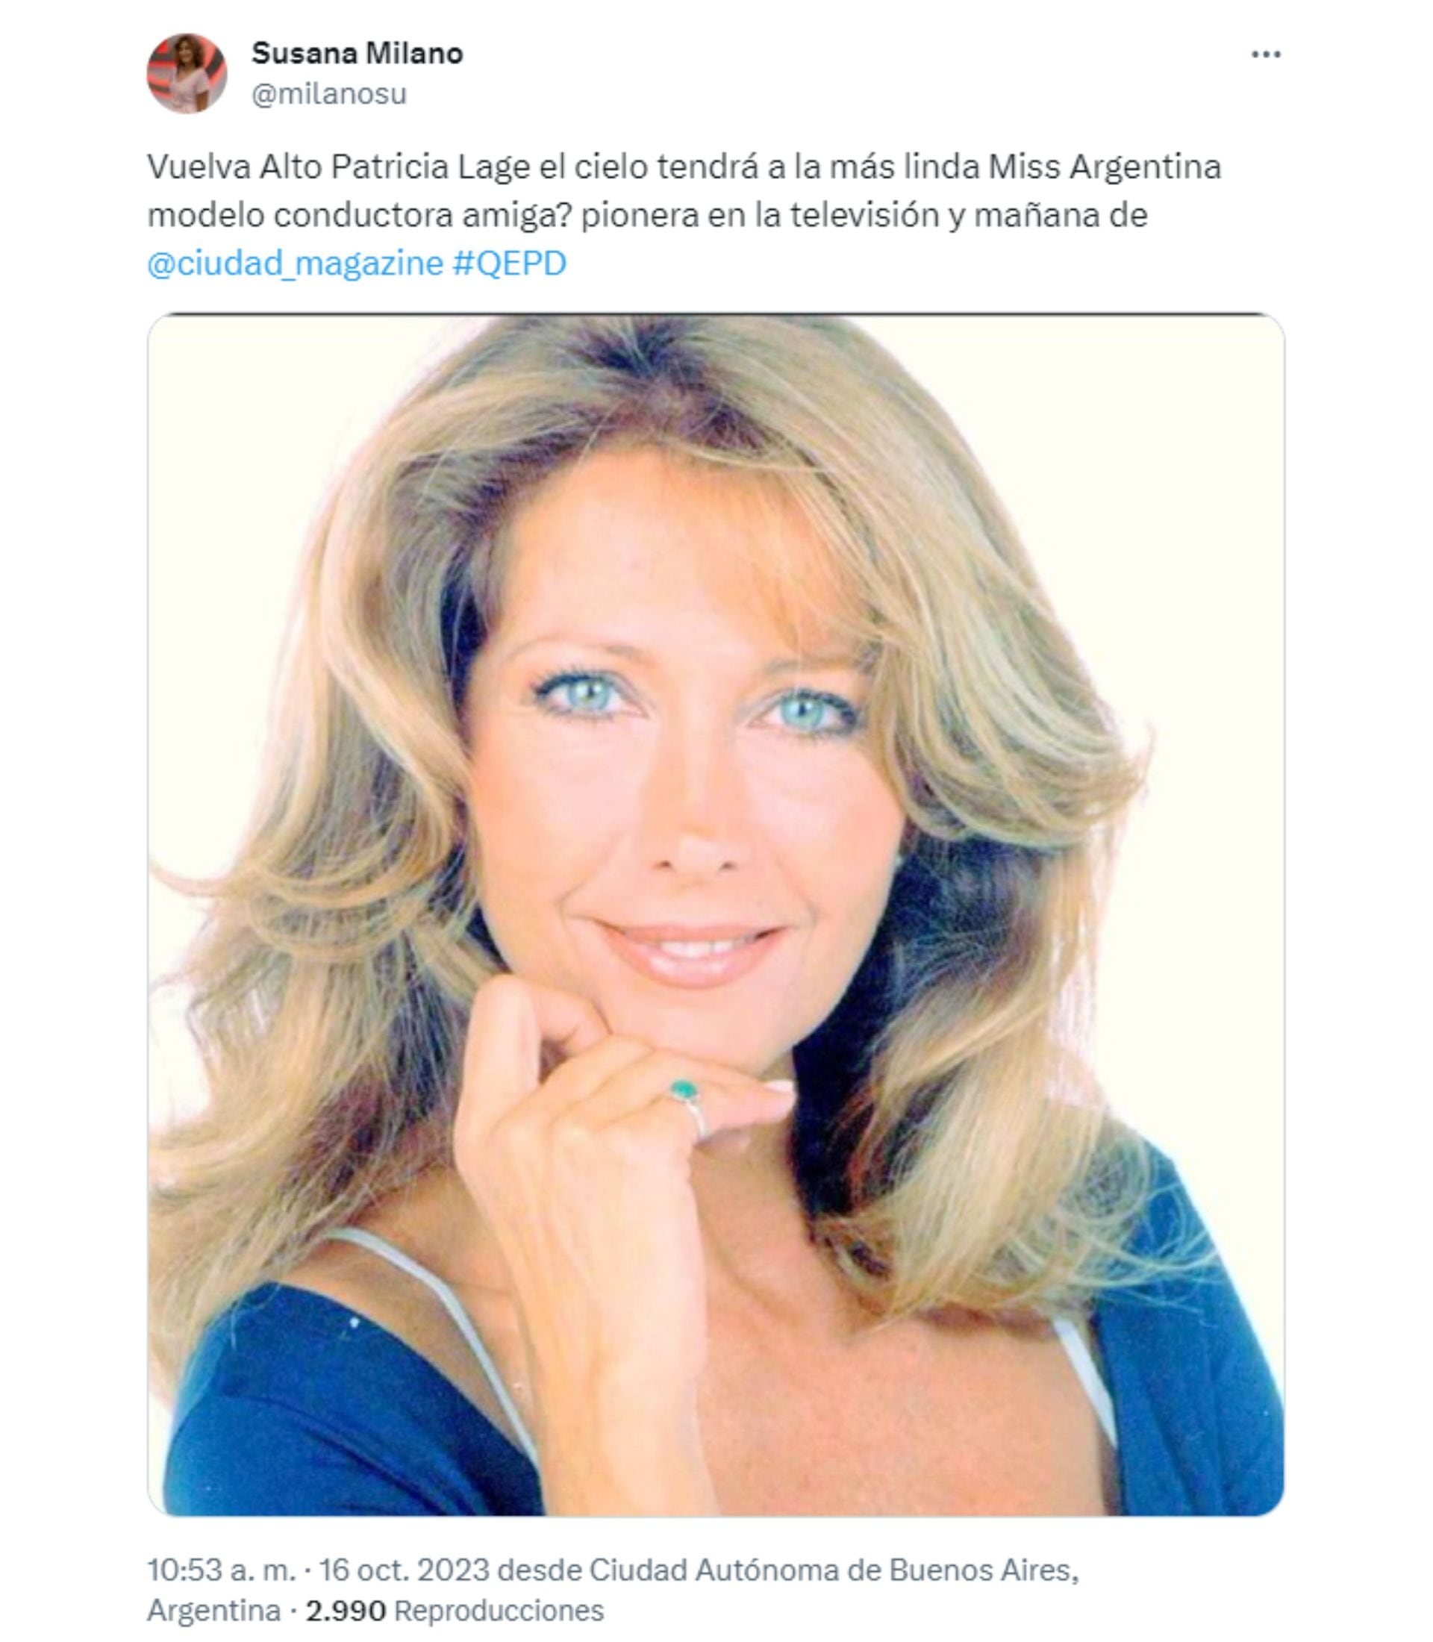Open the Susana Milano display name link

(x=358, y=54)
